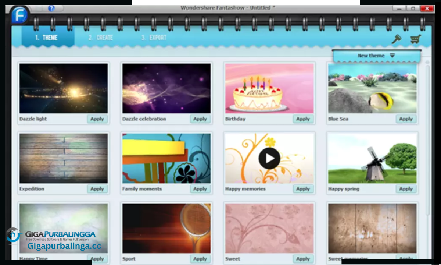Screen dimensions: 441x265
Task: Play the Happy memories theme preview
Action: (269, 158)
